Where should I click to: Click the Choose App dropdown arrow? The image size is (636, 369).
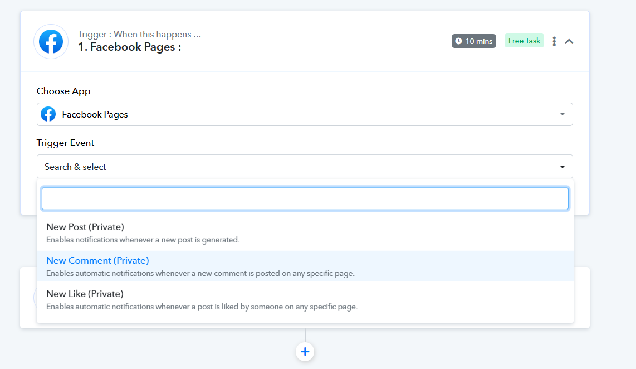[562, 114]
